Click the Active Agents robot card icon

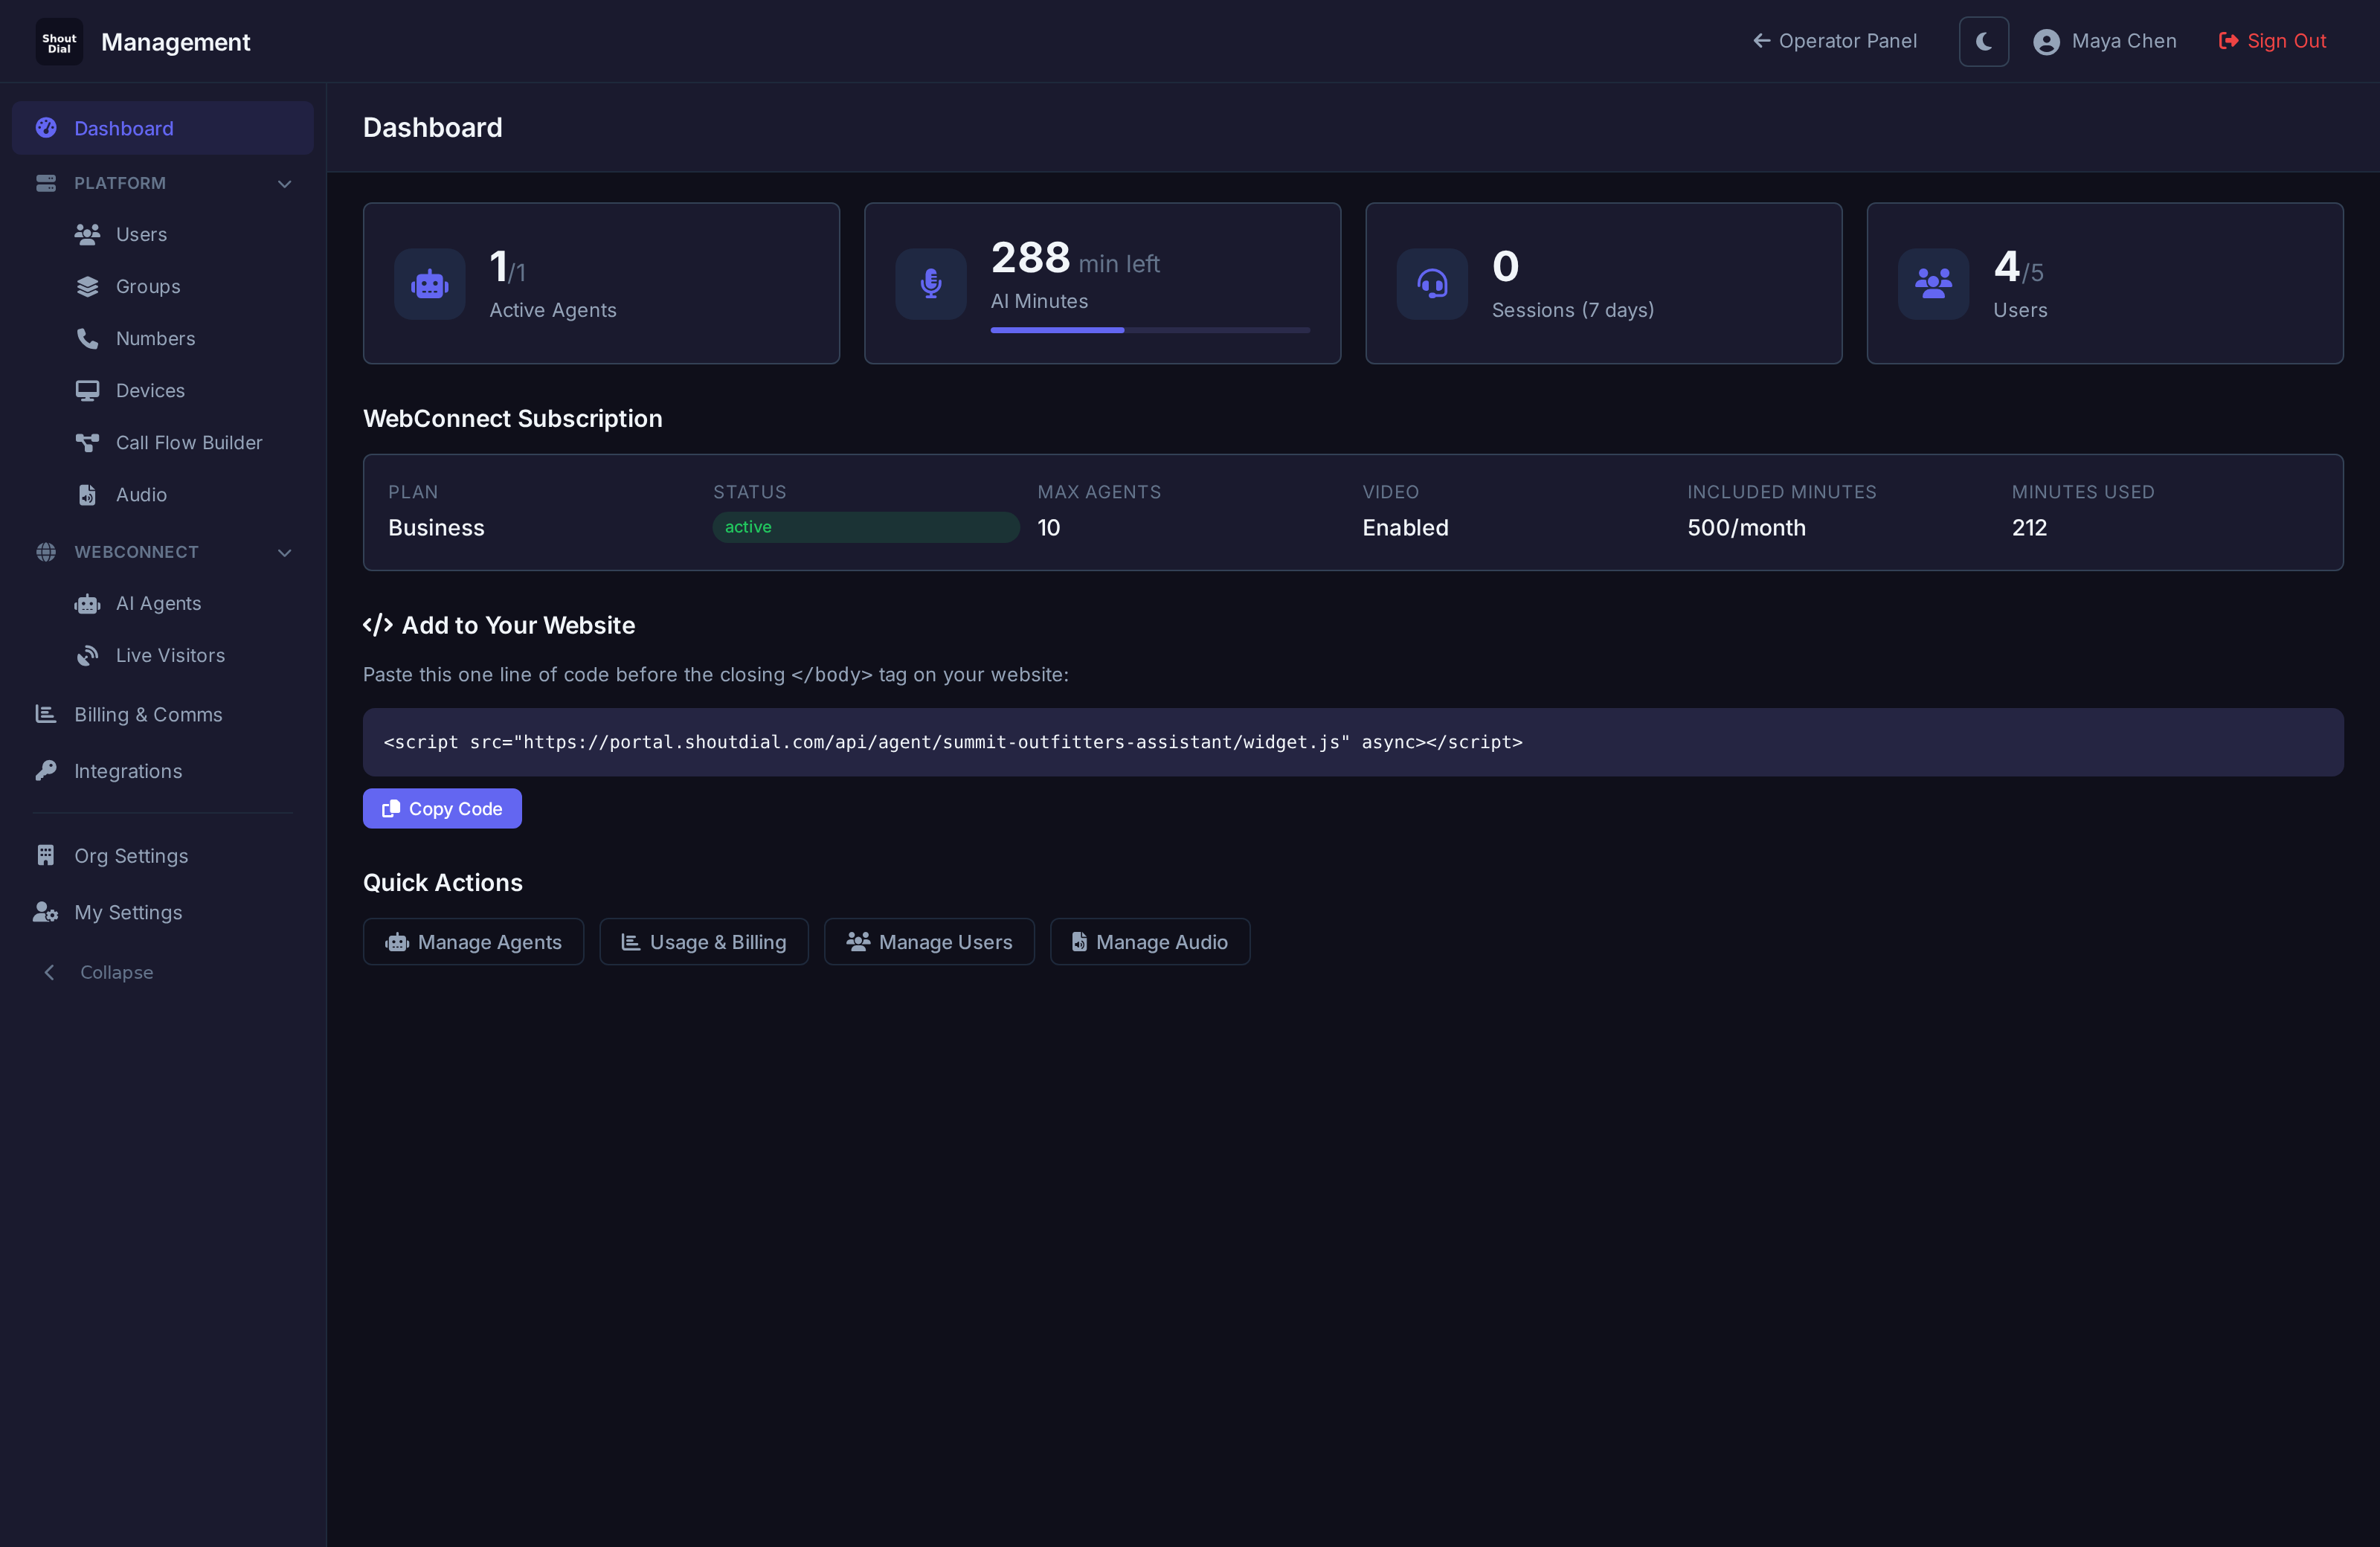[429, 284]
